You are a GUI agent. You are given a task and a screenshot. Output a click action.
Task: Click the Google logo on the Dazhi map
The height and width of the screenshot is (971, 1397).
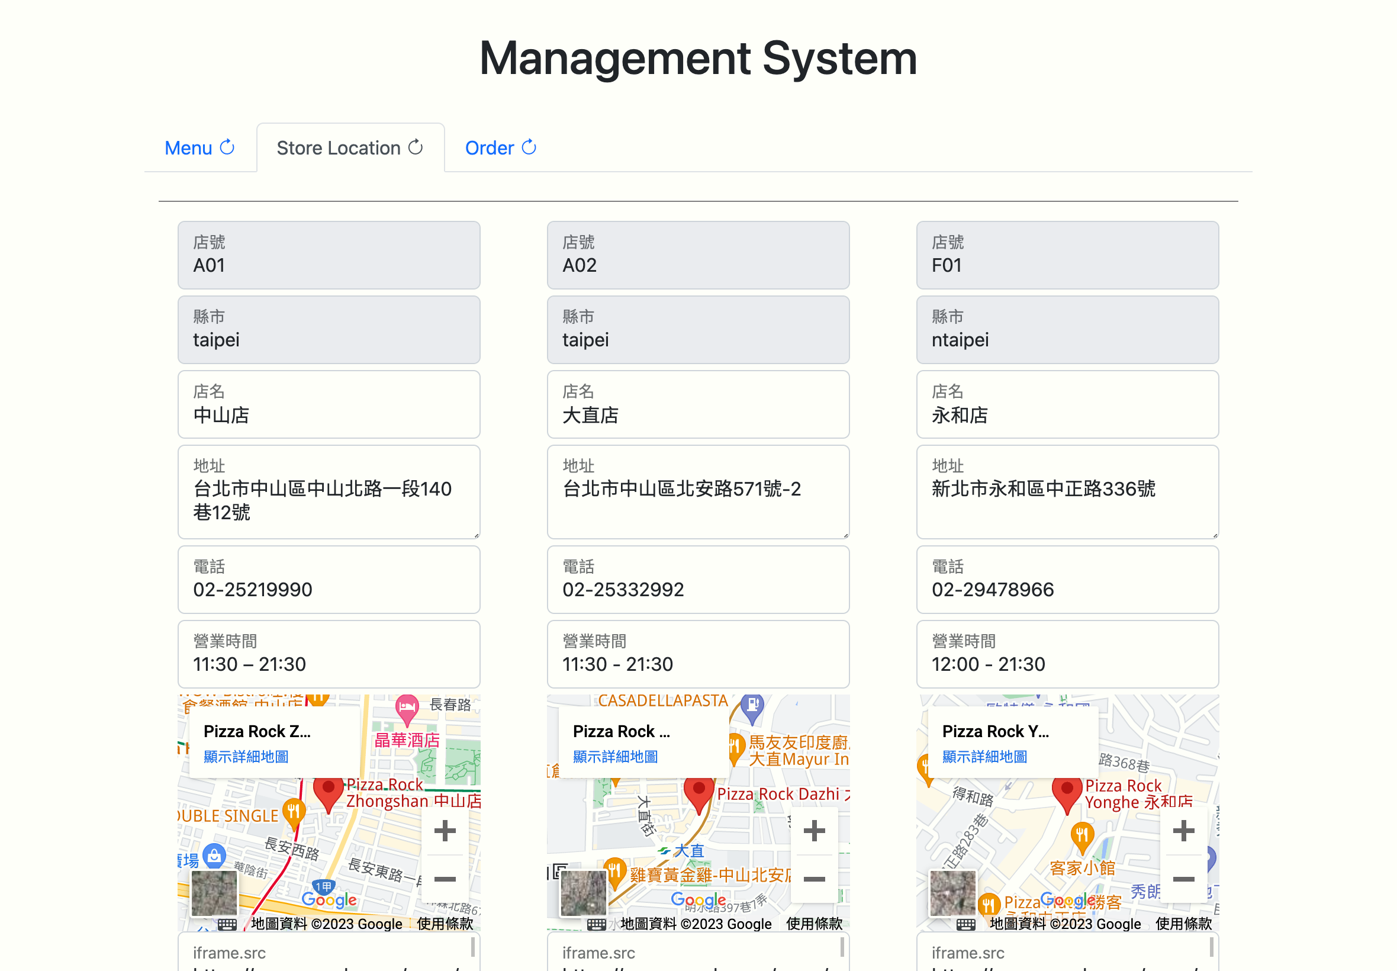697,900
